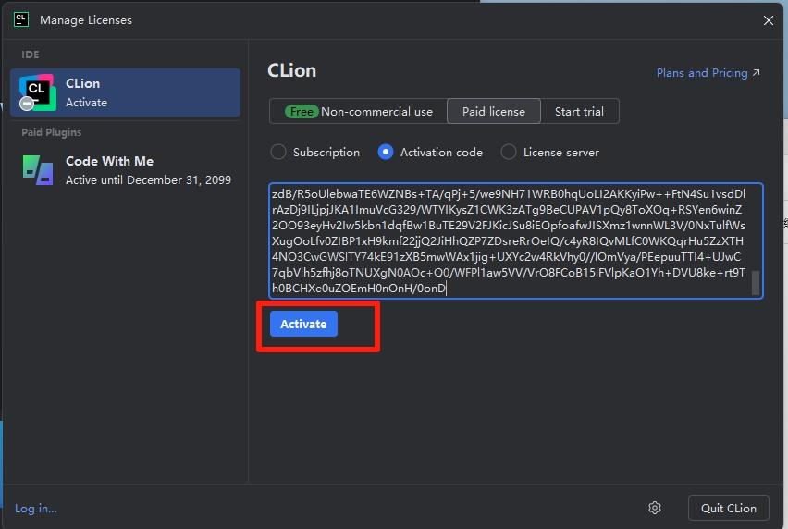Viewport: 788px width, 529px height.
Task: Select Code With Me Active until 2099 entry
Action: point(125,170)
